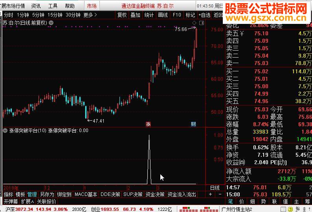Click the 关联报价 button
312x212 pixels.
(x=46, y=201)
